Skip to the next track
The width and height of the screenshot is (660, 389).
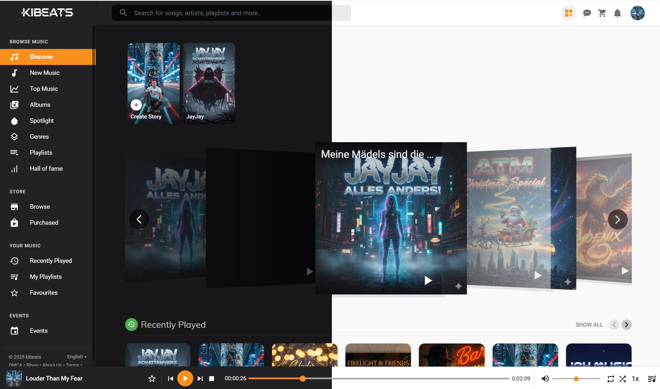[200, 379]
